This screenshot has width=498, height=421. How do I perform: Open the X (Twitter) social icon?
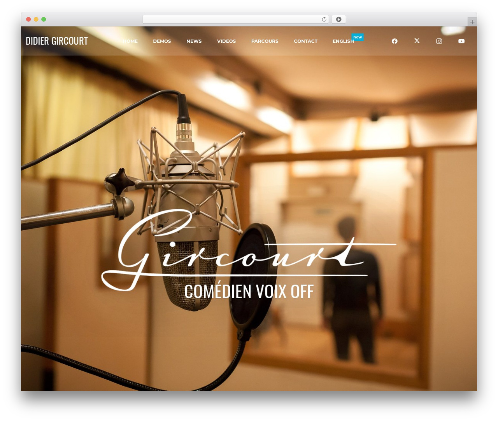417,41
